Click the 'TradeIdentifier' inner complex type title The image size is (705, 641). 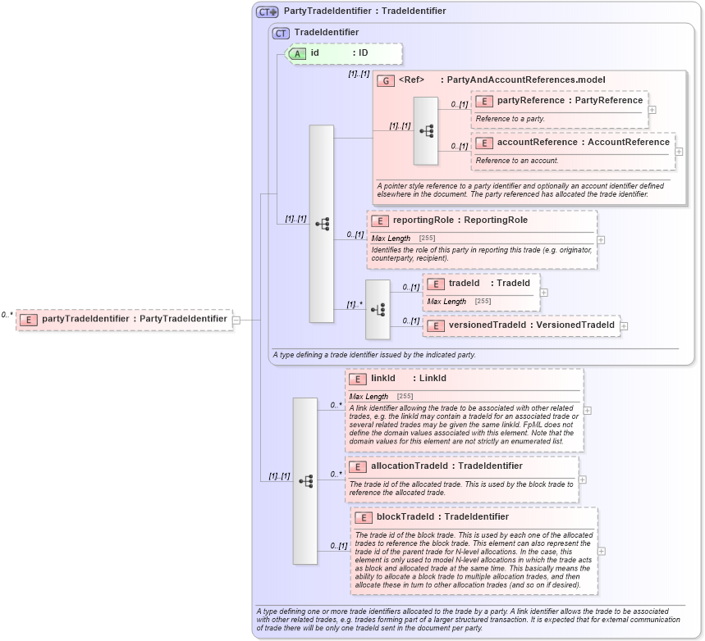[327, 32]
